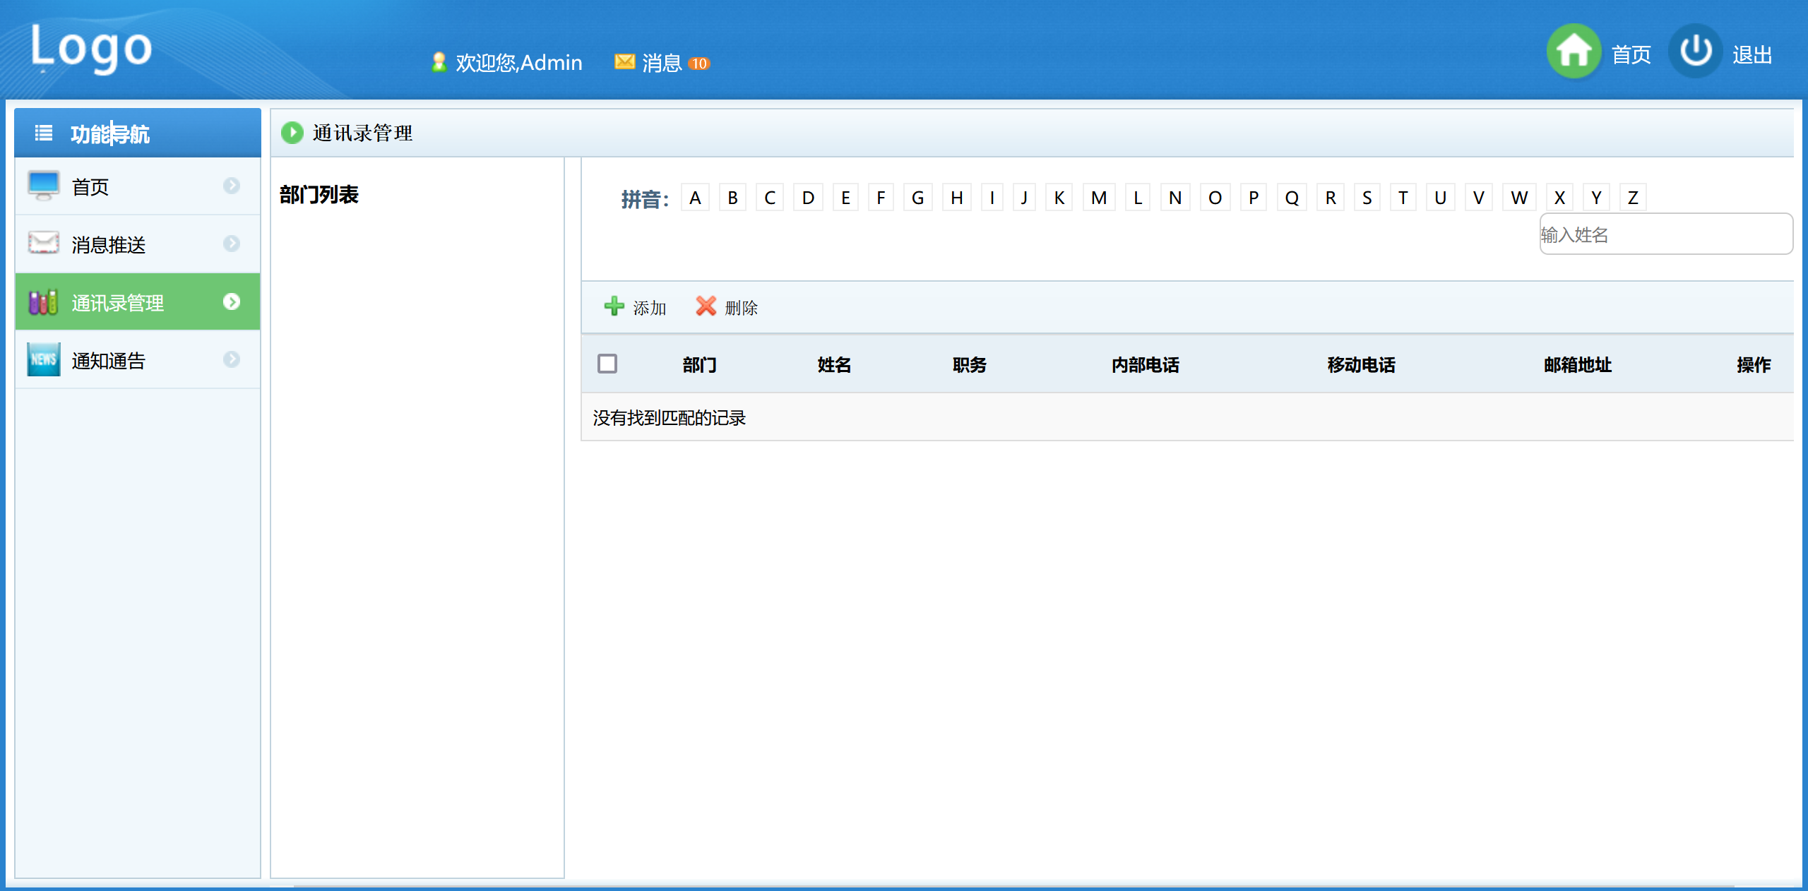Click the power logout icon
The width and height of the screenshot is (1808, 891).
pos(1695,52)
